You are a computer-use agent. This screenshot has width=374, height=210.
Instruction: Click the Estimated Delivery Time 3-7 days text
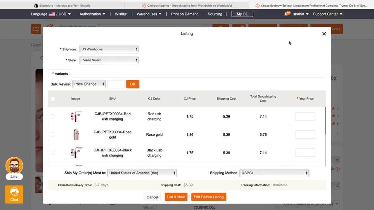pos(101,185)
